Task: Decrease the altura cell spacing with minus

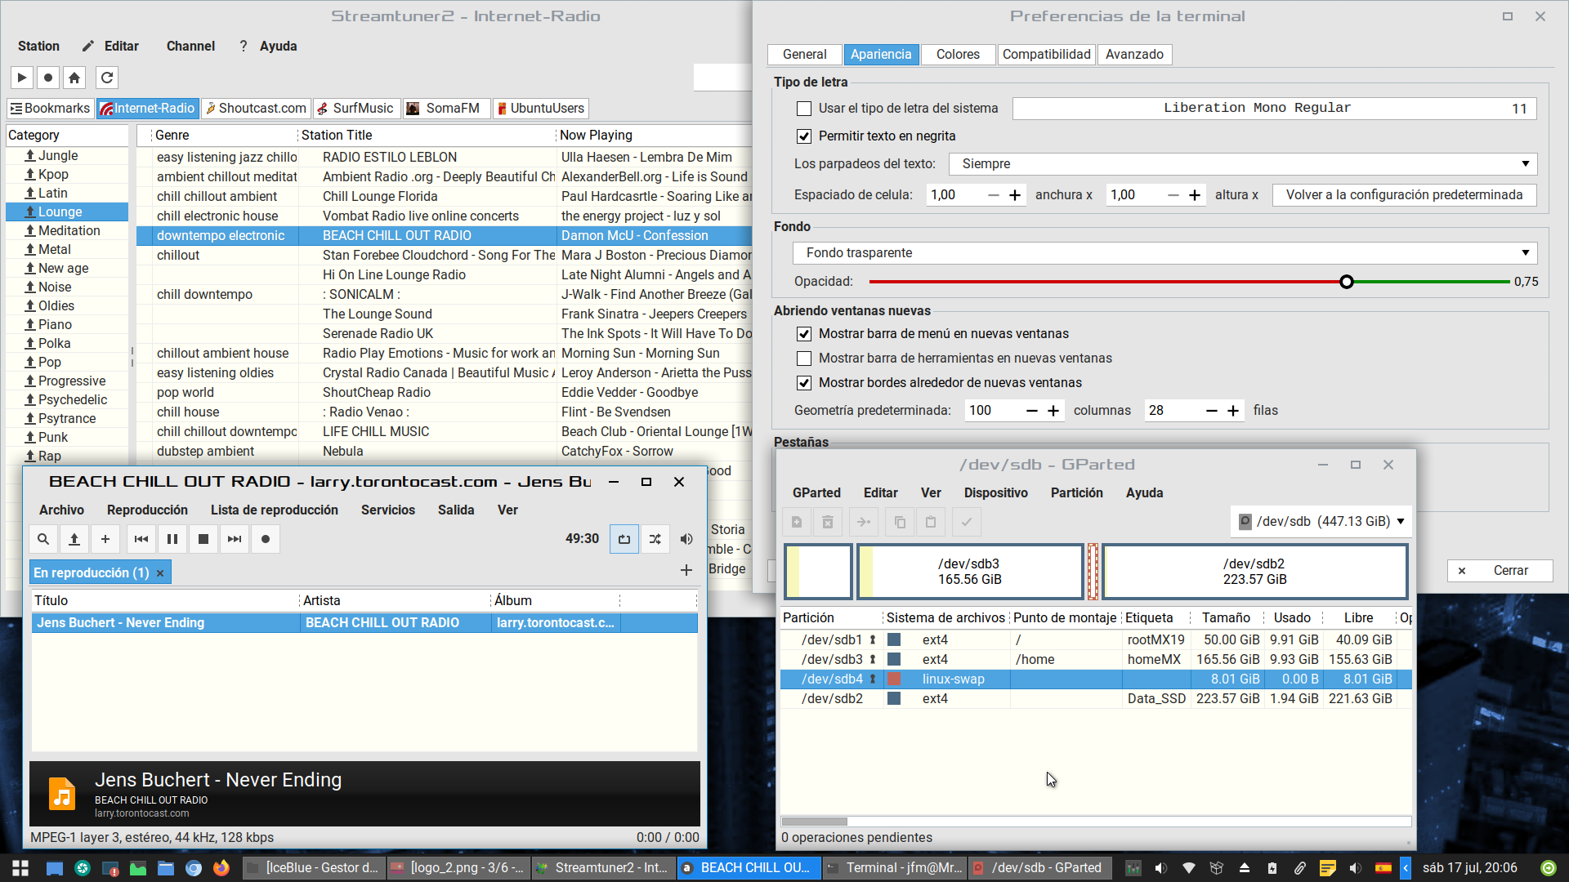Action: click(1173, 195)
